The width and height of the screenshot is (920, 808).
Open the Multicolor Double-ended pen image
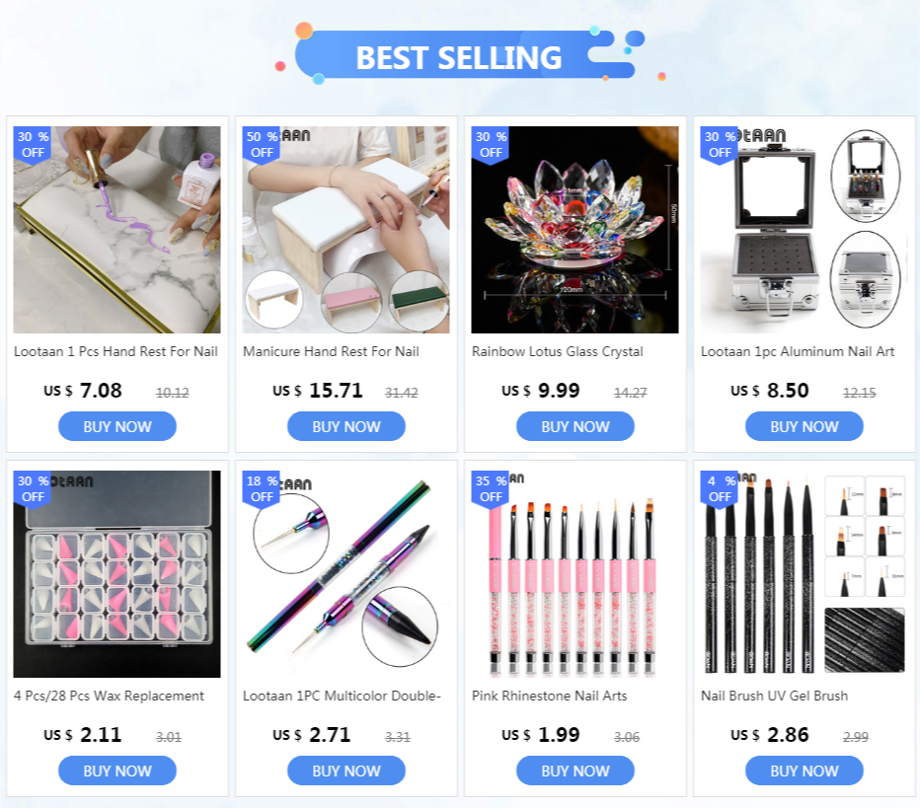tap(346, 574)
